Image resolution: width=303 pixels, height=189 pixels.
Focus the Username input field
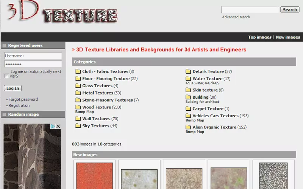pyautogui.click(x=33, y=56)
